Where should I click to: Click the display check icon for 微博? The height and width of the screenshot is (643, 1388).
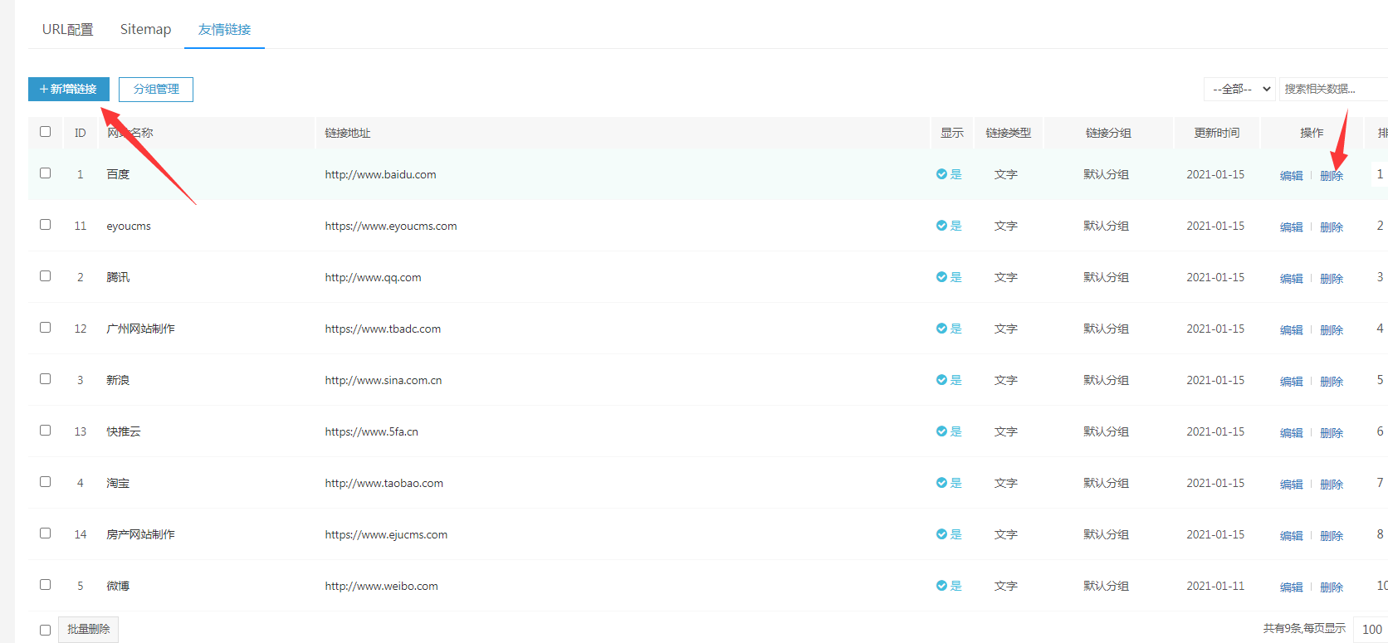[x=941, y=586]
